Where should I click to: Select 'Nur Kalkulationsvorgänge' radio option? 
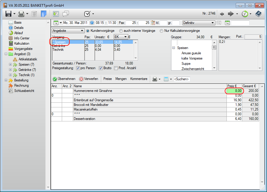click(x=161, y=31)
